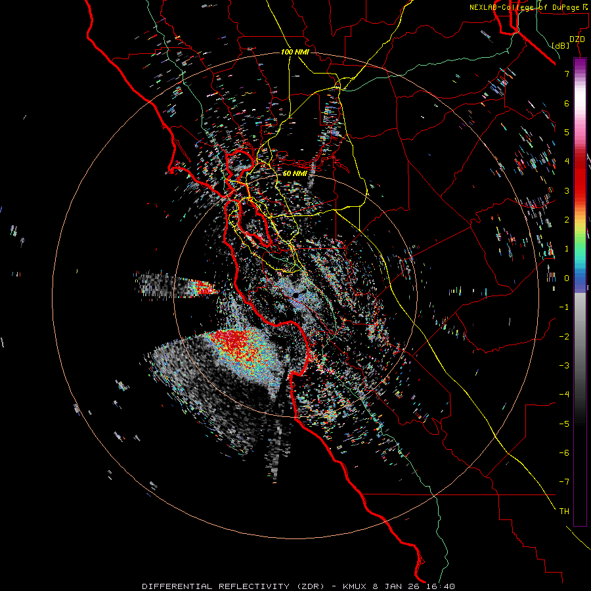The image size is (591, 591).
Task: Click the scale value "-5"
Action: click(564, 424)
